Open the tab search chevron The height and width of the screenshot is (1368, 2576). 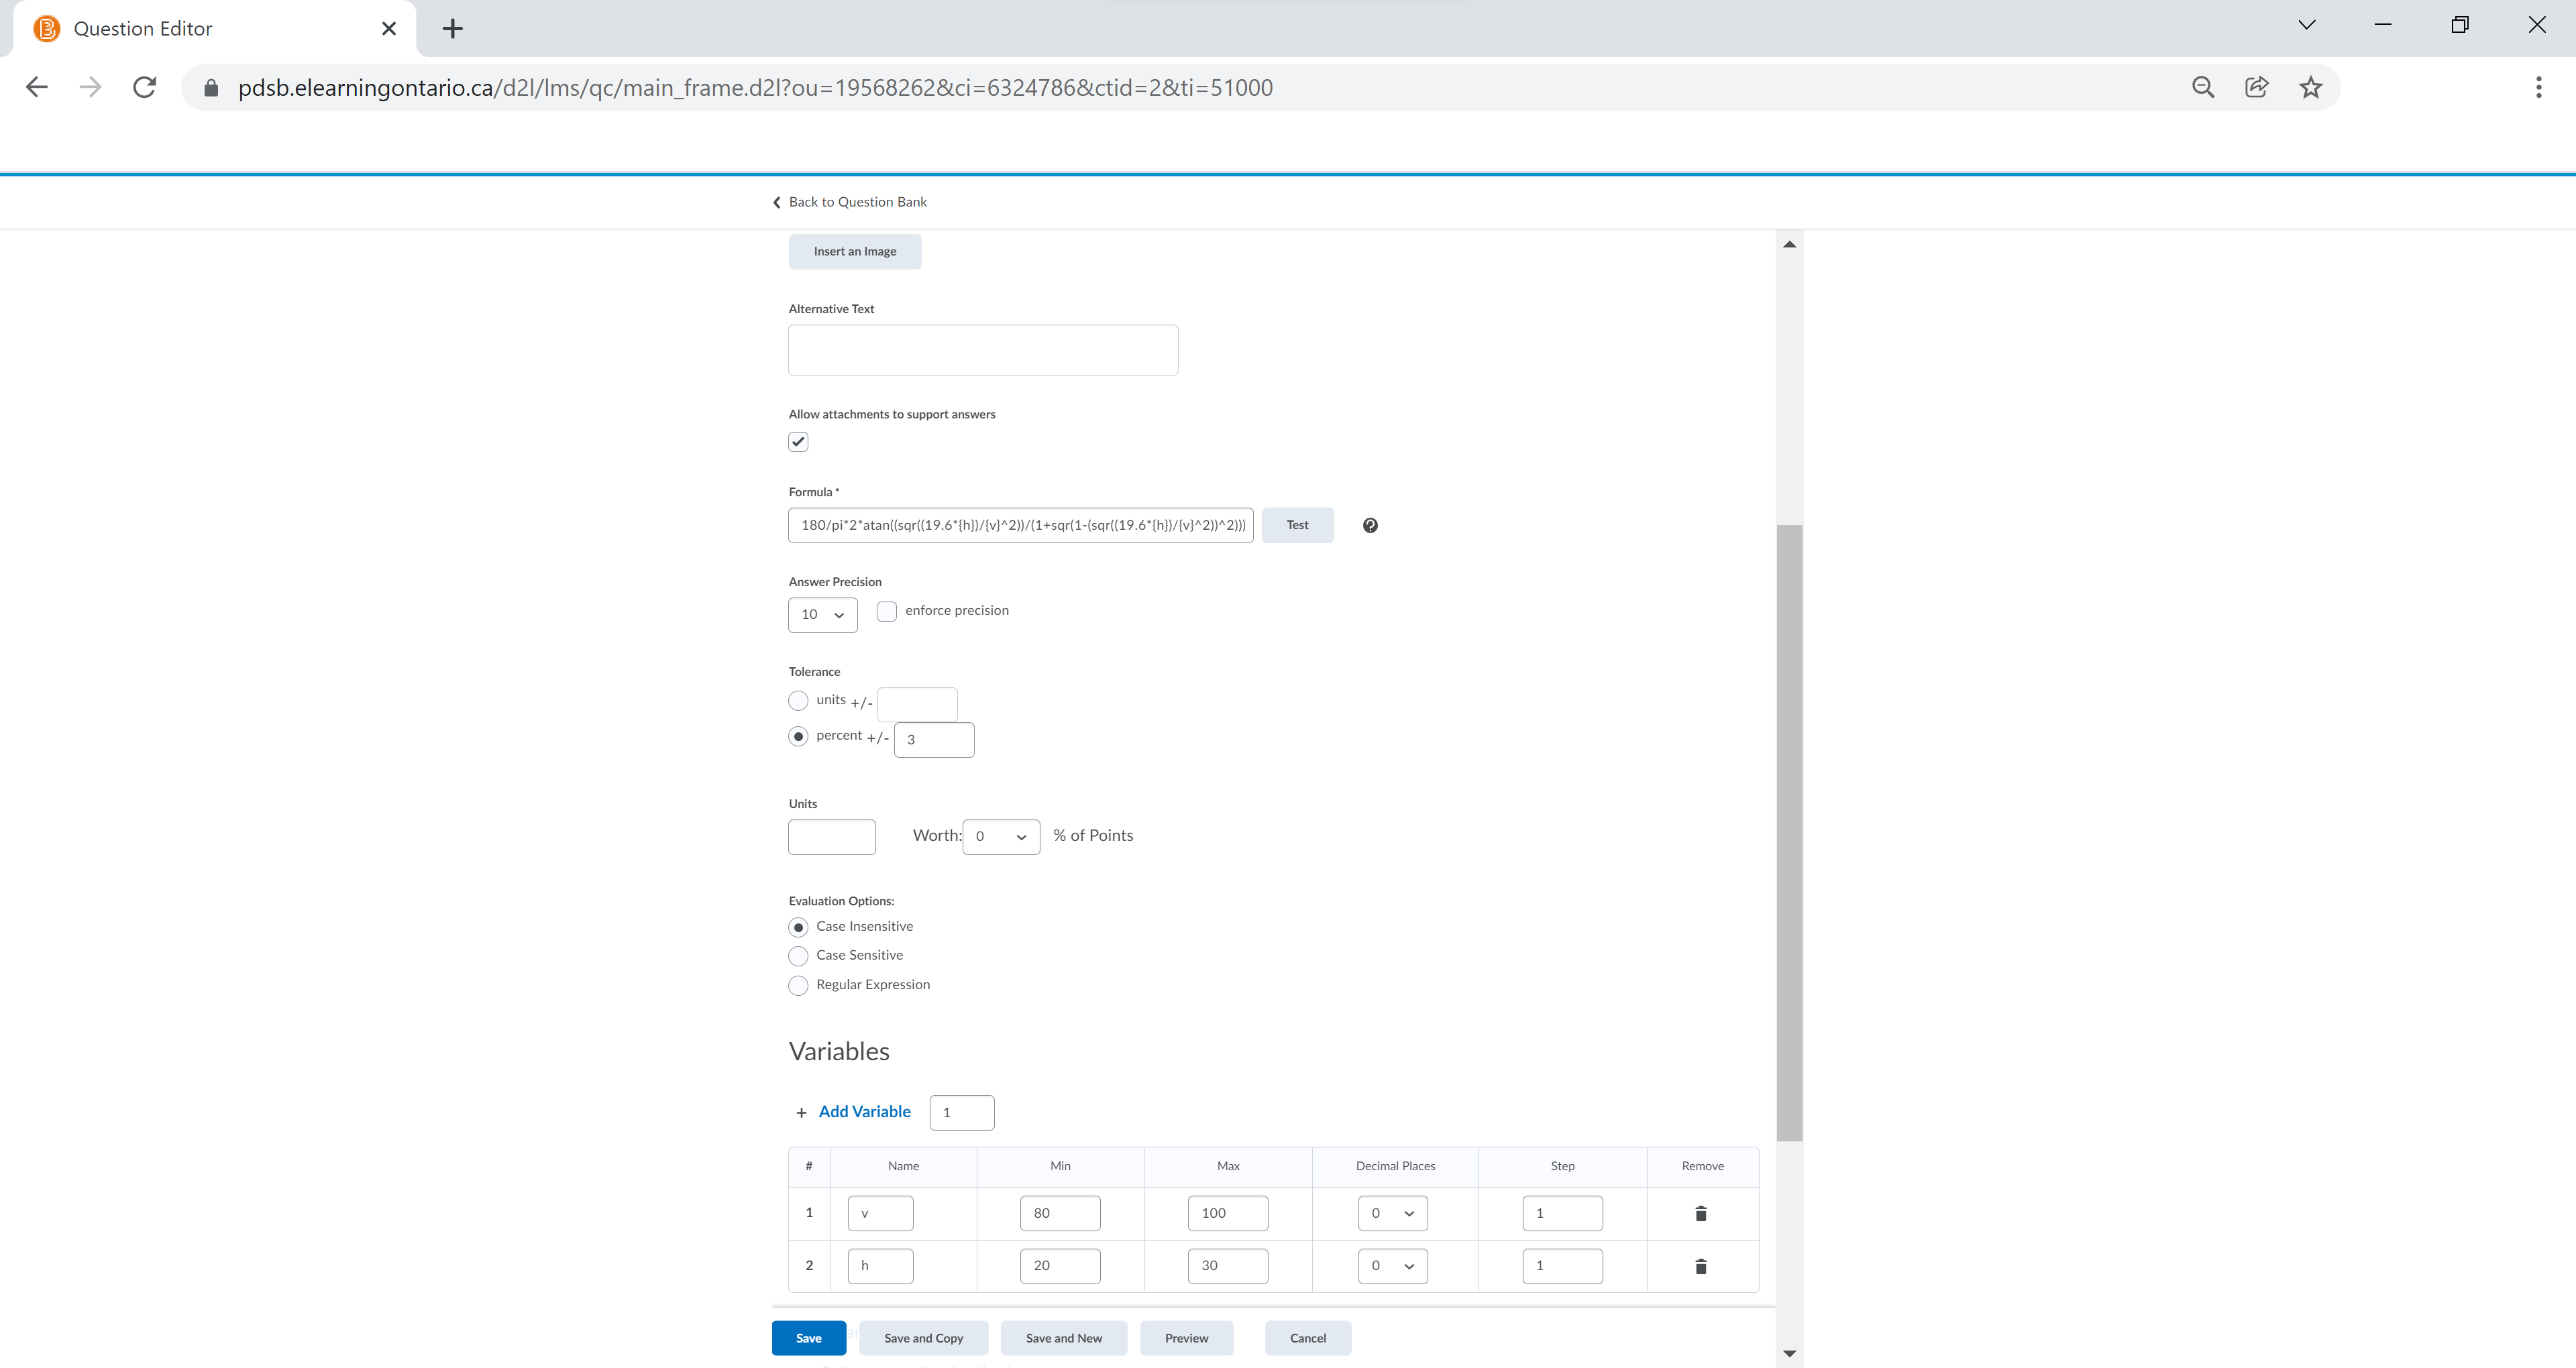point(2306,25)
